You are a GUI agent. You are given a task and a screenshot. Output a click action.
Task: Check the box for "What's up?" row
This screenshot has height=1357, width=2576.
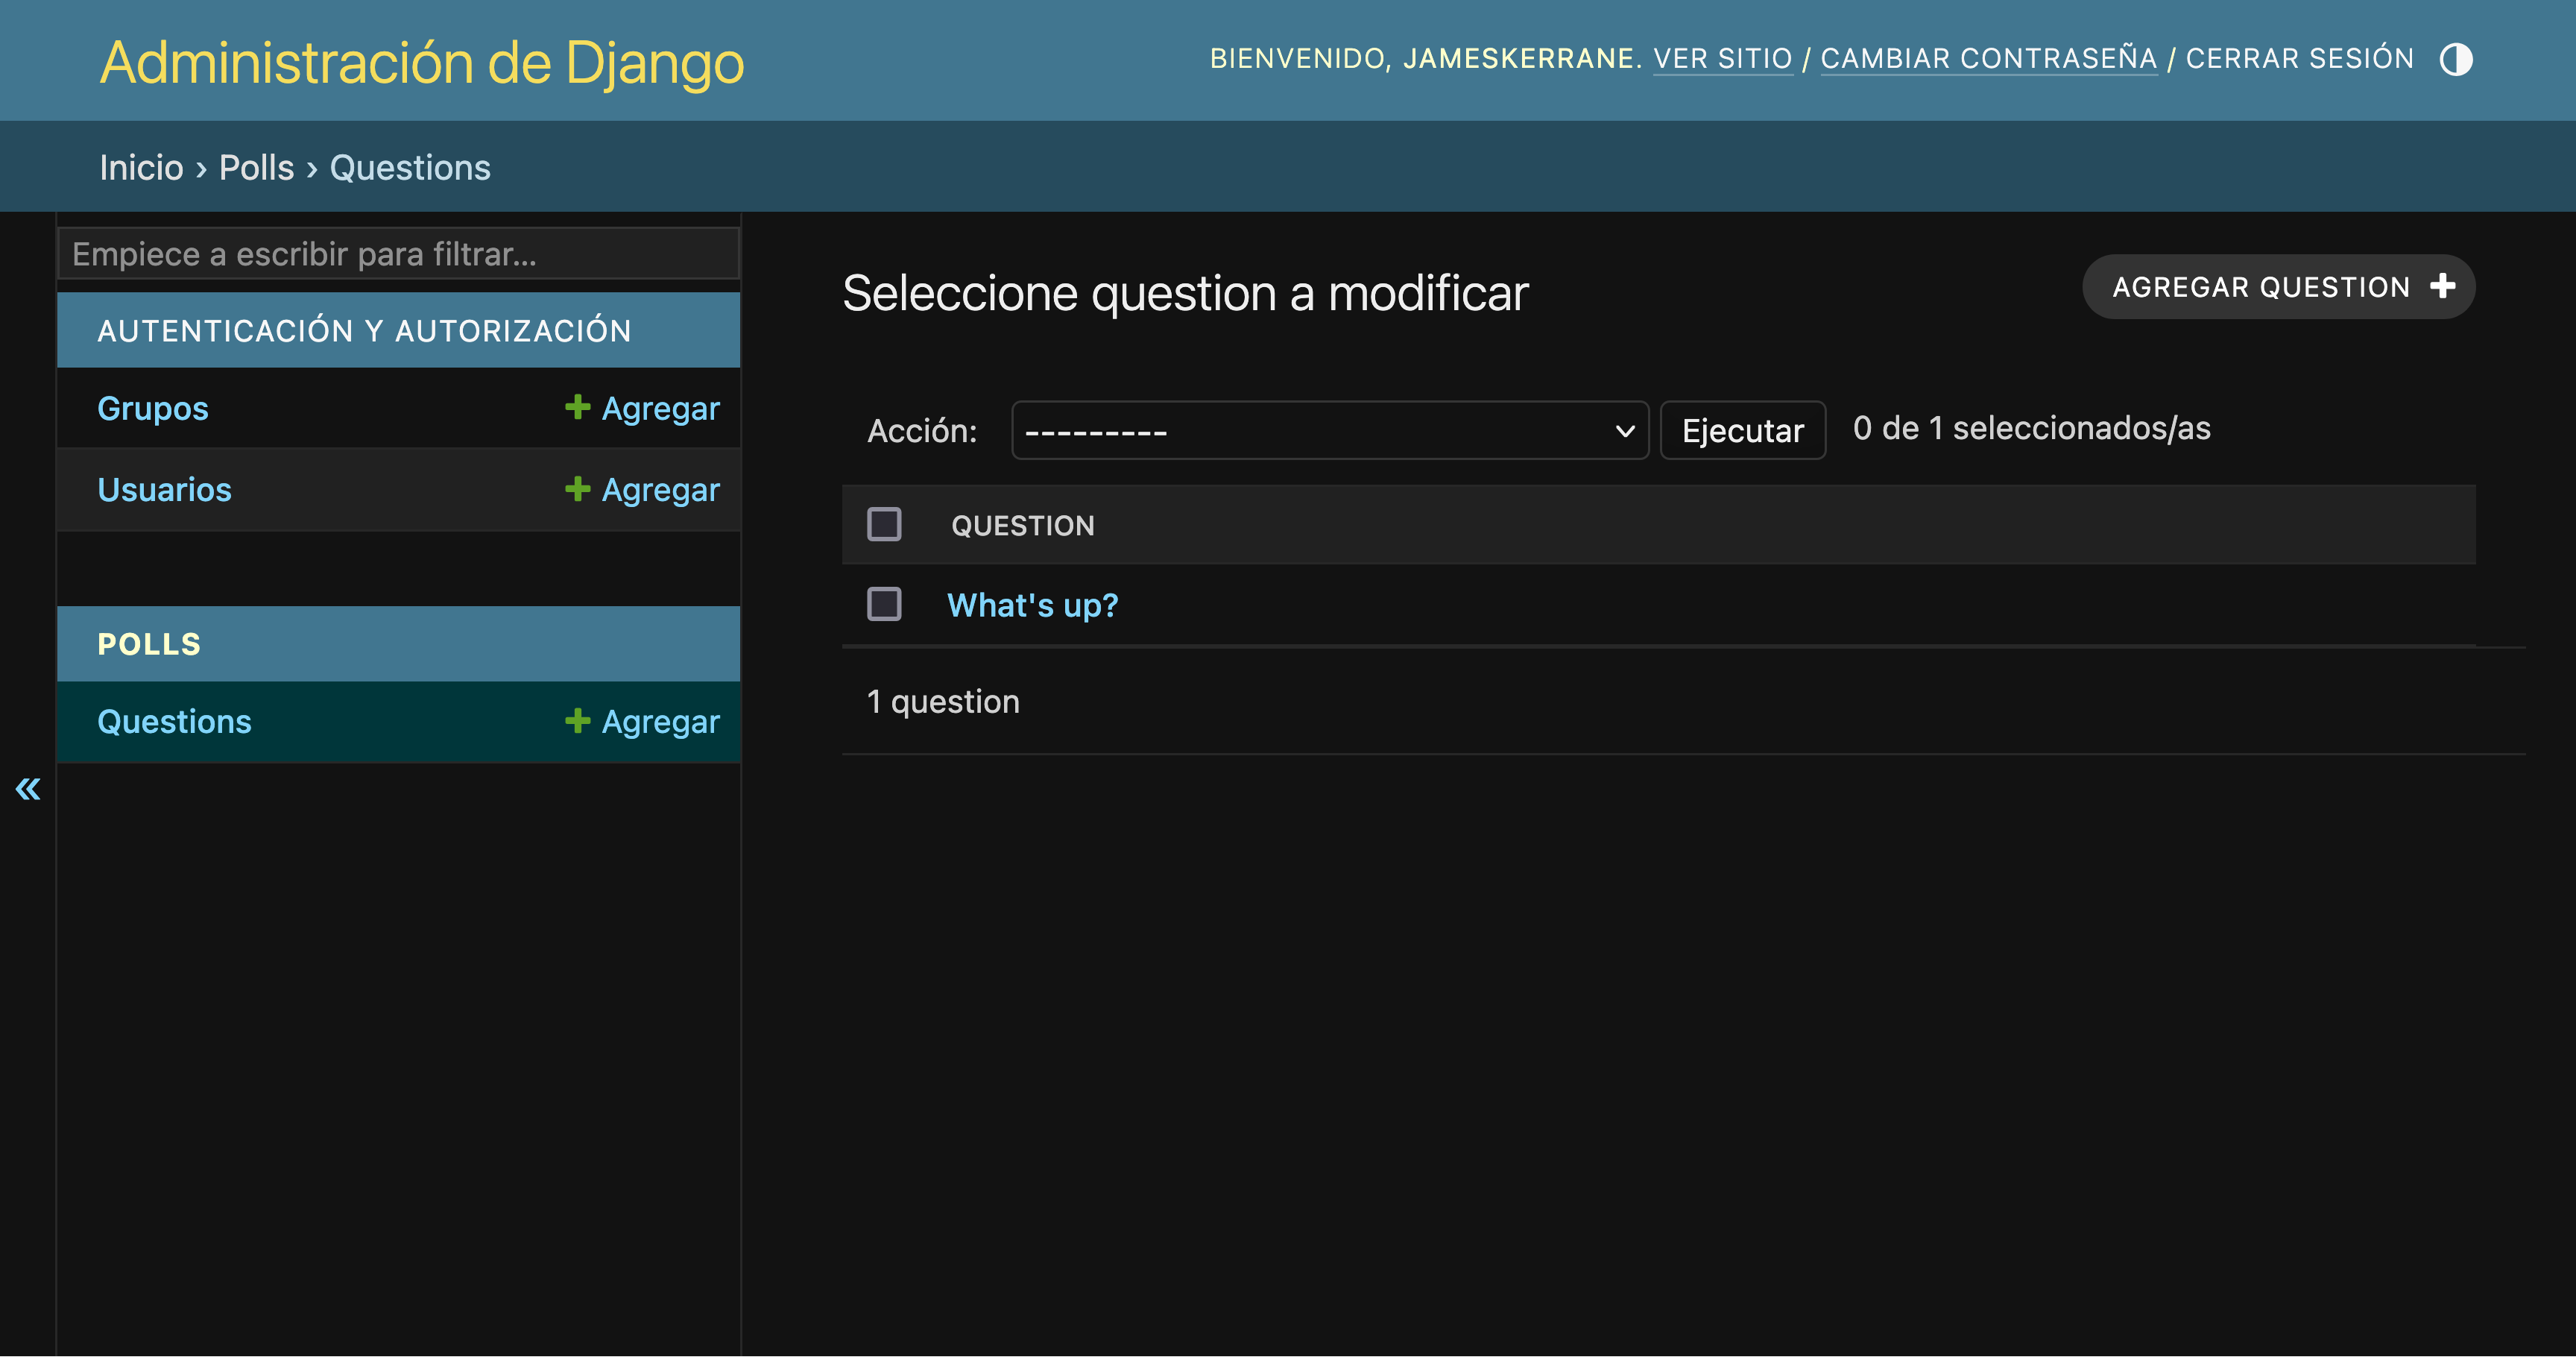884,604
